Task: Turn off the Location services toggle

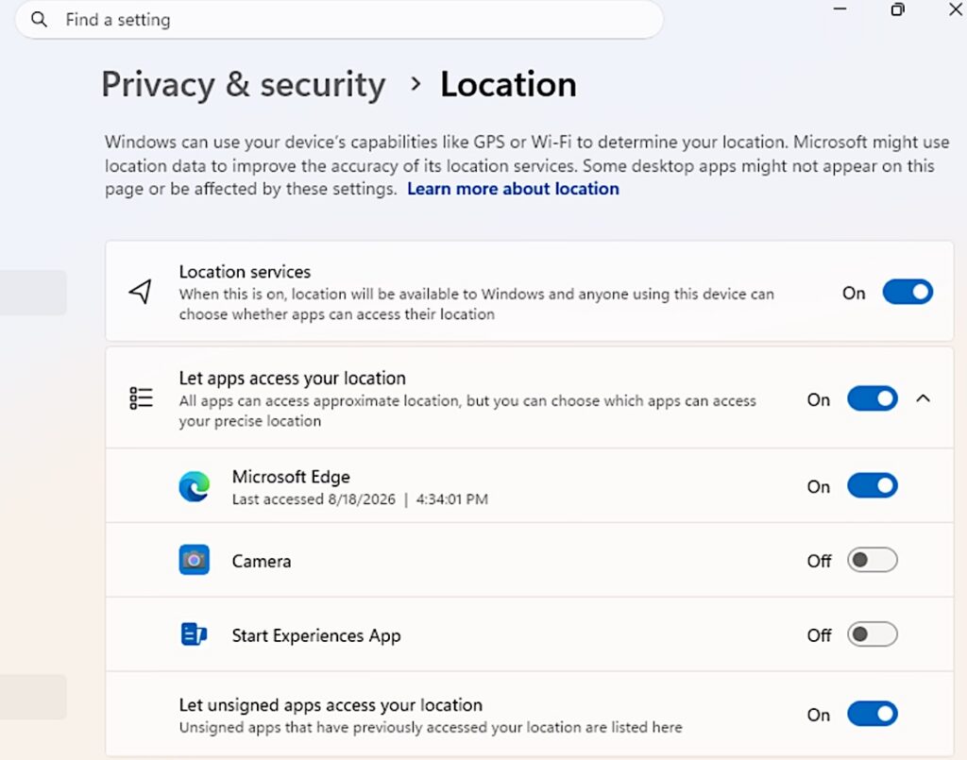Action: pos(908,292)
